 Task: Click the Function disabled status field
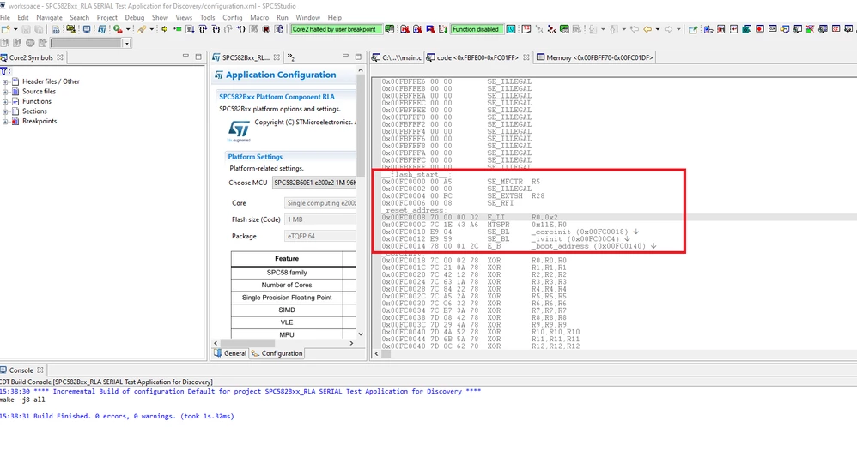point(476,29)
